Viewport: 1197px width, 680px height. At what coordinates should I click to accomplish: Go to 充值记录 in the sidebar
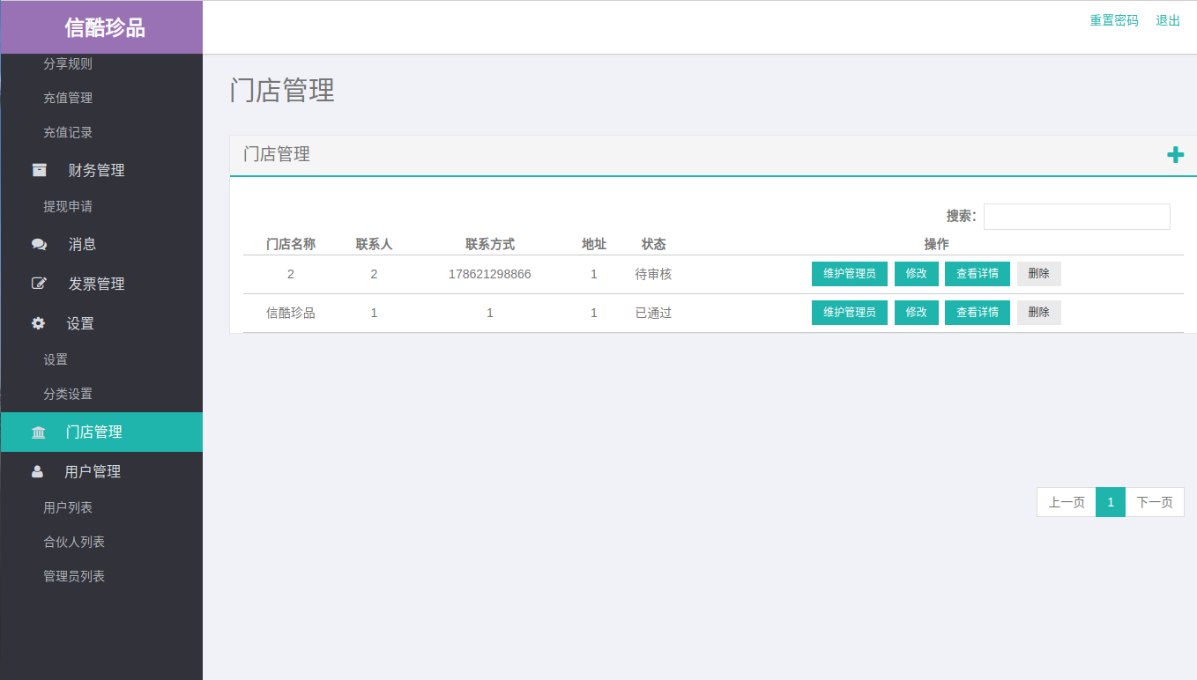pyautogui.click(x=68, y=132)
